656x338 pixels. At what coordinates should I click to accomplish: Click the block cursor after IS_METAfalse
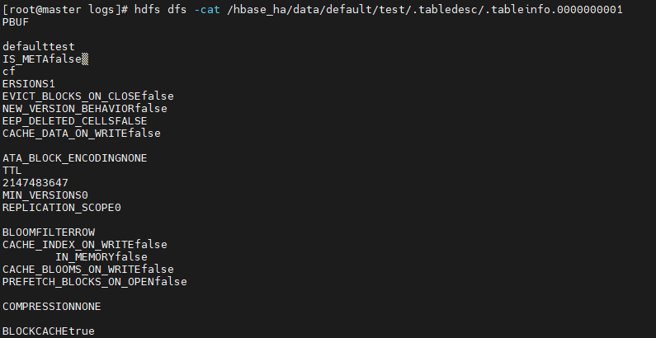click(85, 59)
